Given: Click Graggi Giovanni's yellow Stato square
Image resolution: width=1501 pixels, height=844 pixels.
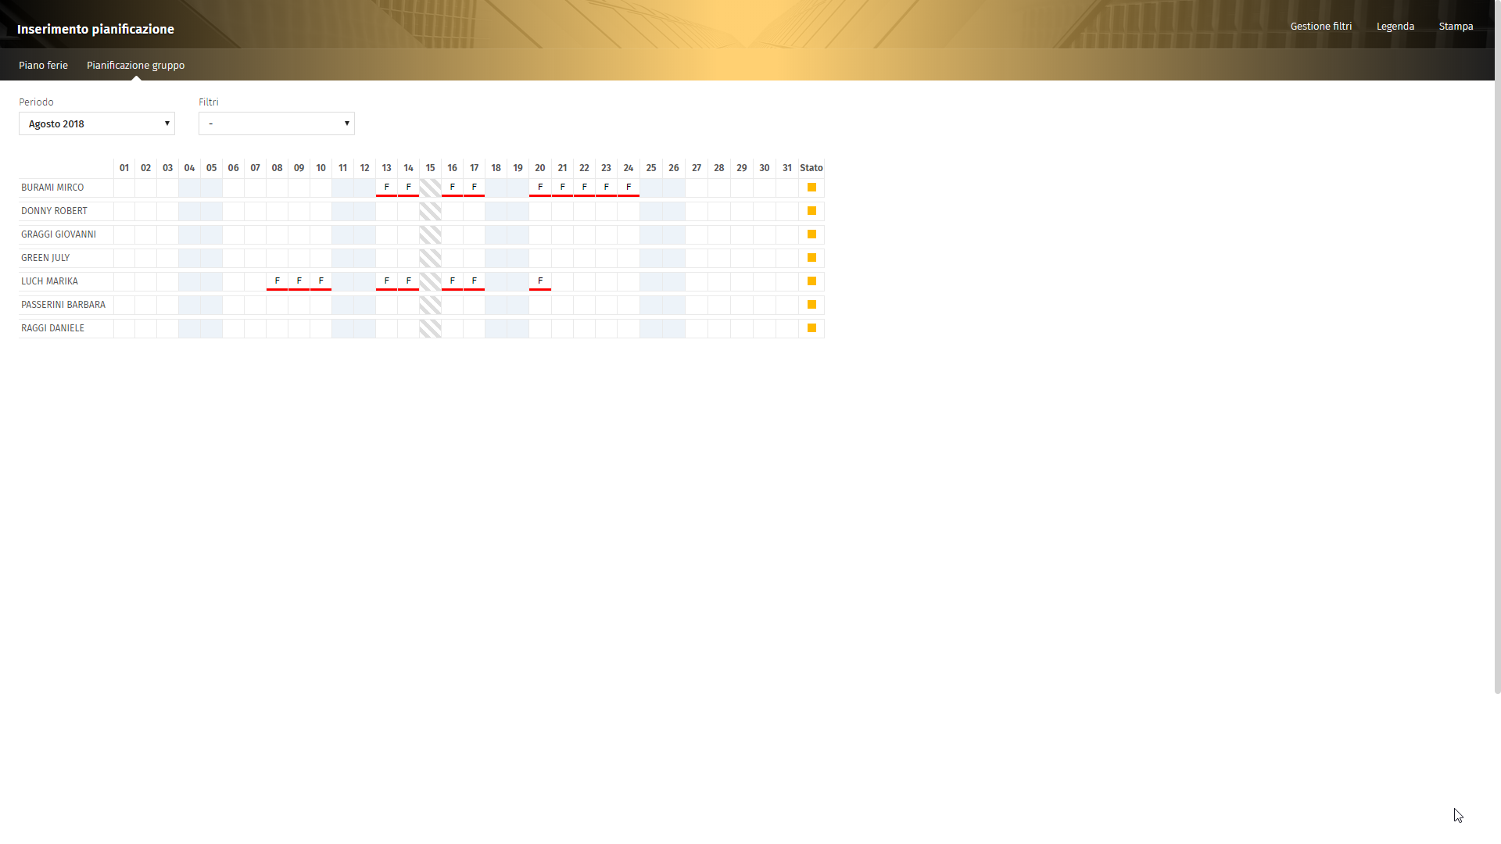Looking at the screenshot, I should (811, 234).
